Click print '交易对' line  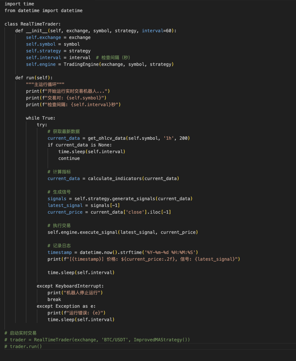(66, 98)
